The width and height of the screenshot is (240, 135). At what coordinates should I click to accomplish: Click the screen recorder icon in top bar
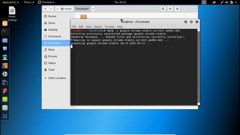pos(214,2)
